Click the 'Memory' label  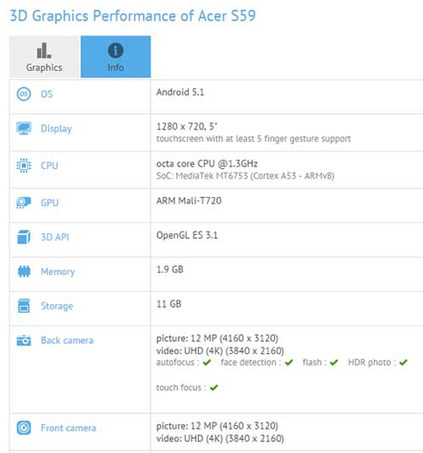(58, 272)
